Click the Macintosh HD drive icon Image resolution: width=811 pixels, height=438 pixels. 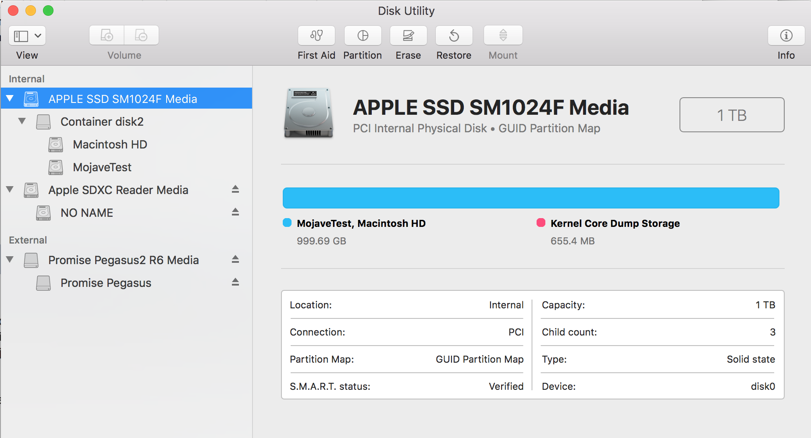click(56, 145)
